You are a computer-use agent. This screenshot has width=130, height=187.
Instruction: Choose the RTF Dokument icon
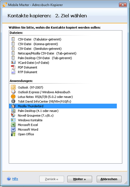[x=13, y=72]
